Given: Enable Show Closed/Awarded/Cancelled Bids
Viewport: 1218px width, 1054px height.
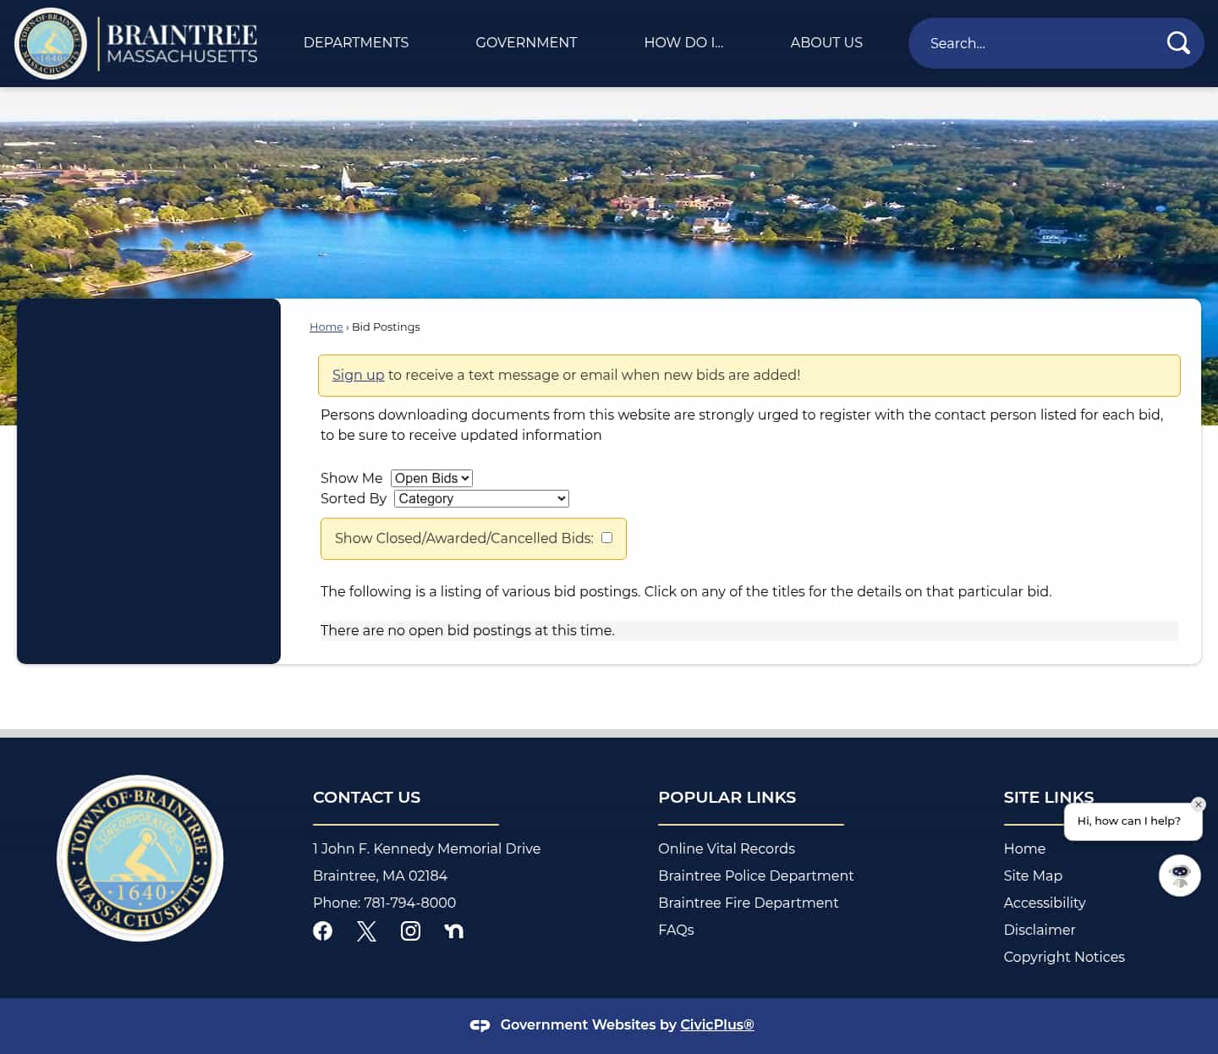Looking at the screenshot, I should click(606, 537).
